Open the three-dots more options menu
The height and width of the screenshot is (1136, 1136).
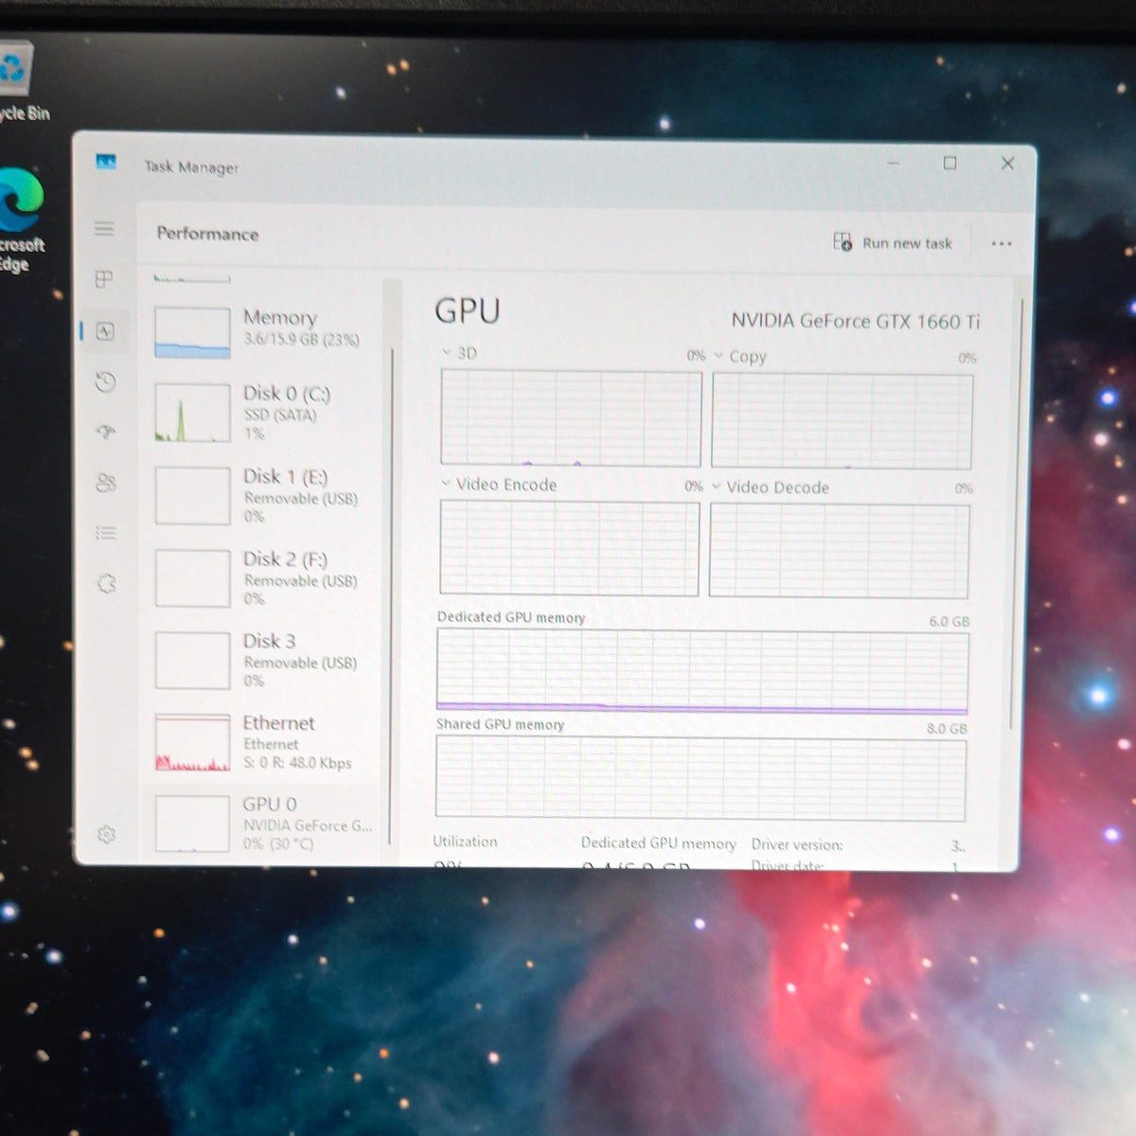[1002, 244]
